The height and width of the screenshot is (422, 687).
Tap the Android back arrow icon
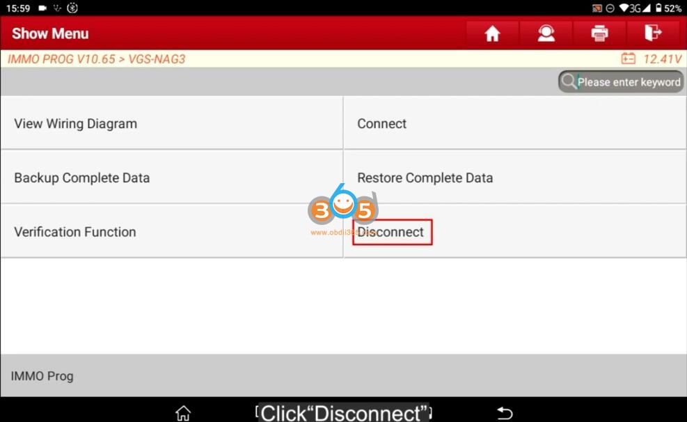pos(505,413)
